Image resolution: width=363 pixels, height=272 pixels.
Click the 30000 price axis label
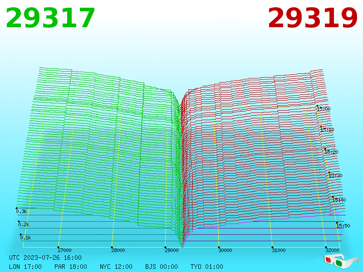click(x=225, y=250)
